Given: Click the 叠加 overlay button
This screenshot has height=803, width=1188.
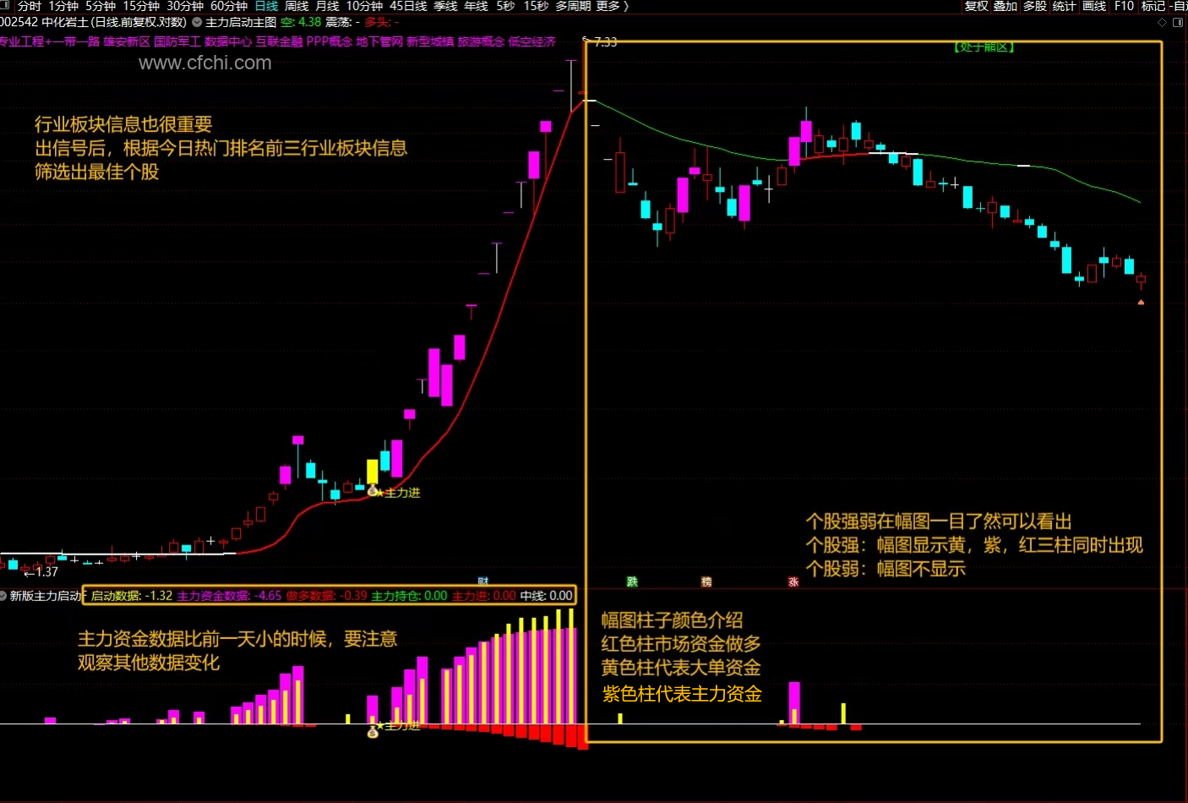Looking at the screenshot, I should coord(1005,6).
